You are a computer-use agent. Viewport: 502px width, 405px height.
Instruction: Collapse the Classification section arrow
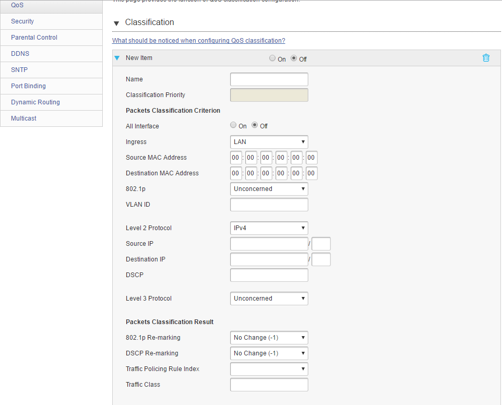pos(116,23)
